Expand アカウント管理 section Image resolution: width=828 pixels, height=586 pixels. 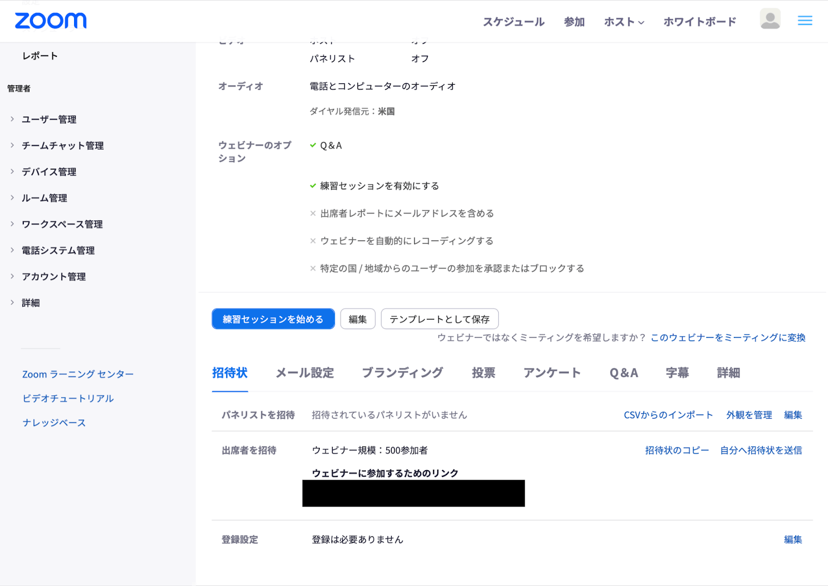point(53,276)
